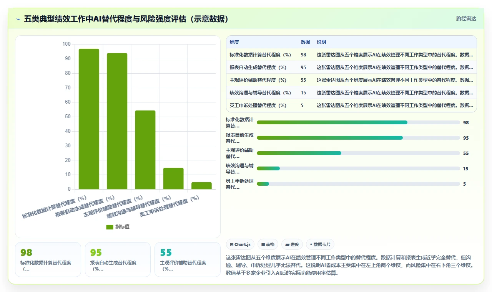Click the 标准化数据计算替代程度 bar in the chart
The image size is (492, 292).
click(89, 119)
